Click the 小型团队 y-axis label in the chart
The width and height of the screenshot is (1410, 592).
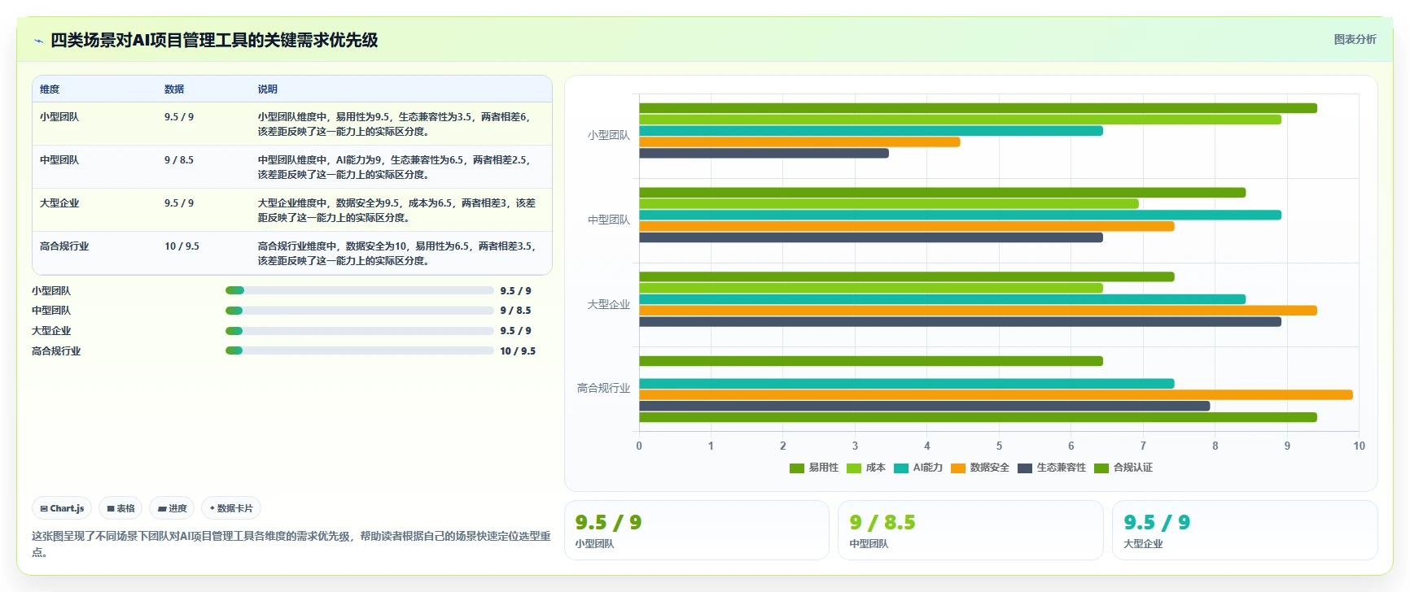(x=609, y=136)
